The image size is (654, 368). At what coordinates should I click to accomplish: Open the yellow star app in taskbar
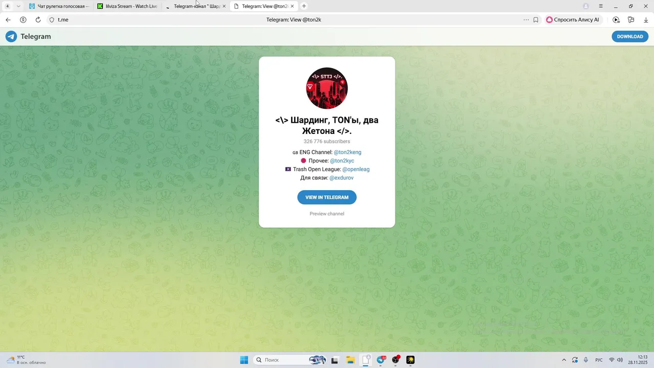[x=411, y=360]
